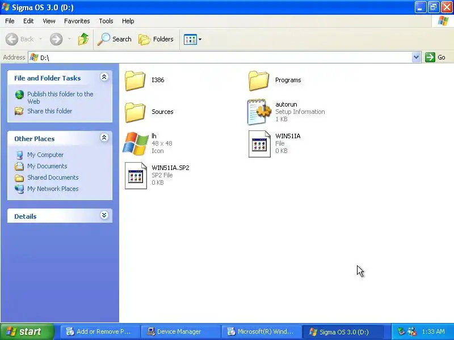Click the Up one level folder icon
The height and width of the screenshot is (340, 454).
point(83,39)
